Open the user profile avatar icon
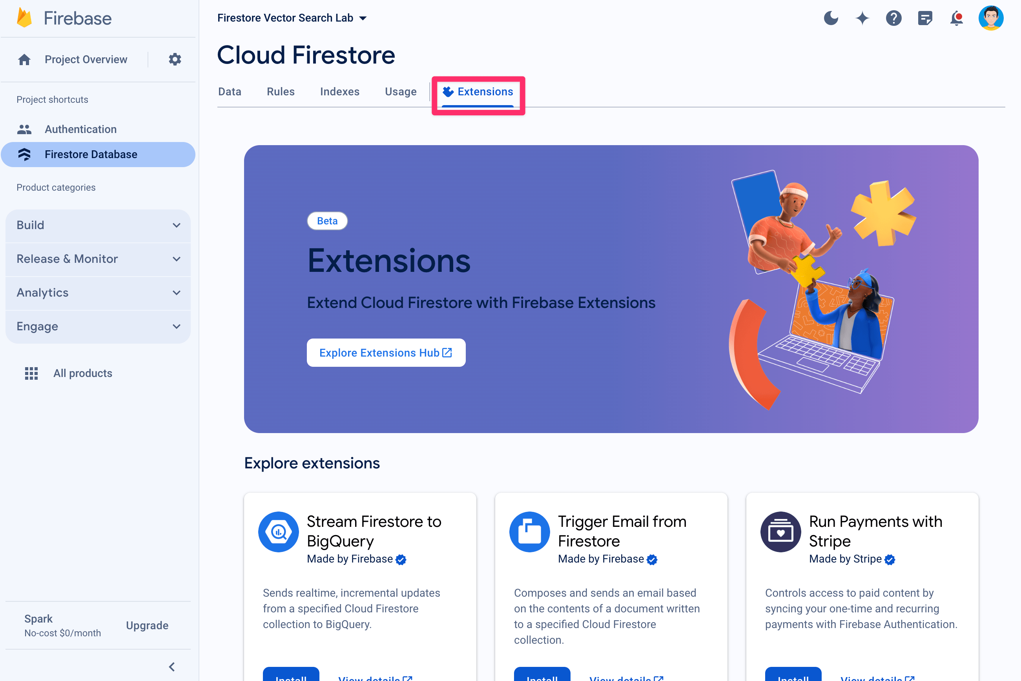This screenshot has height=681, width=1021. point(991,18)
